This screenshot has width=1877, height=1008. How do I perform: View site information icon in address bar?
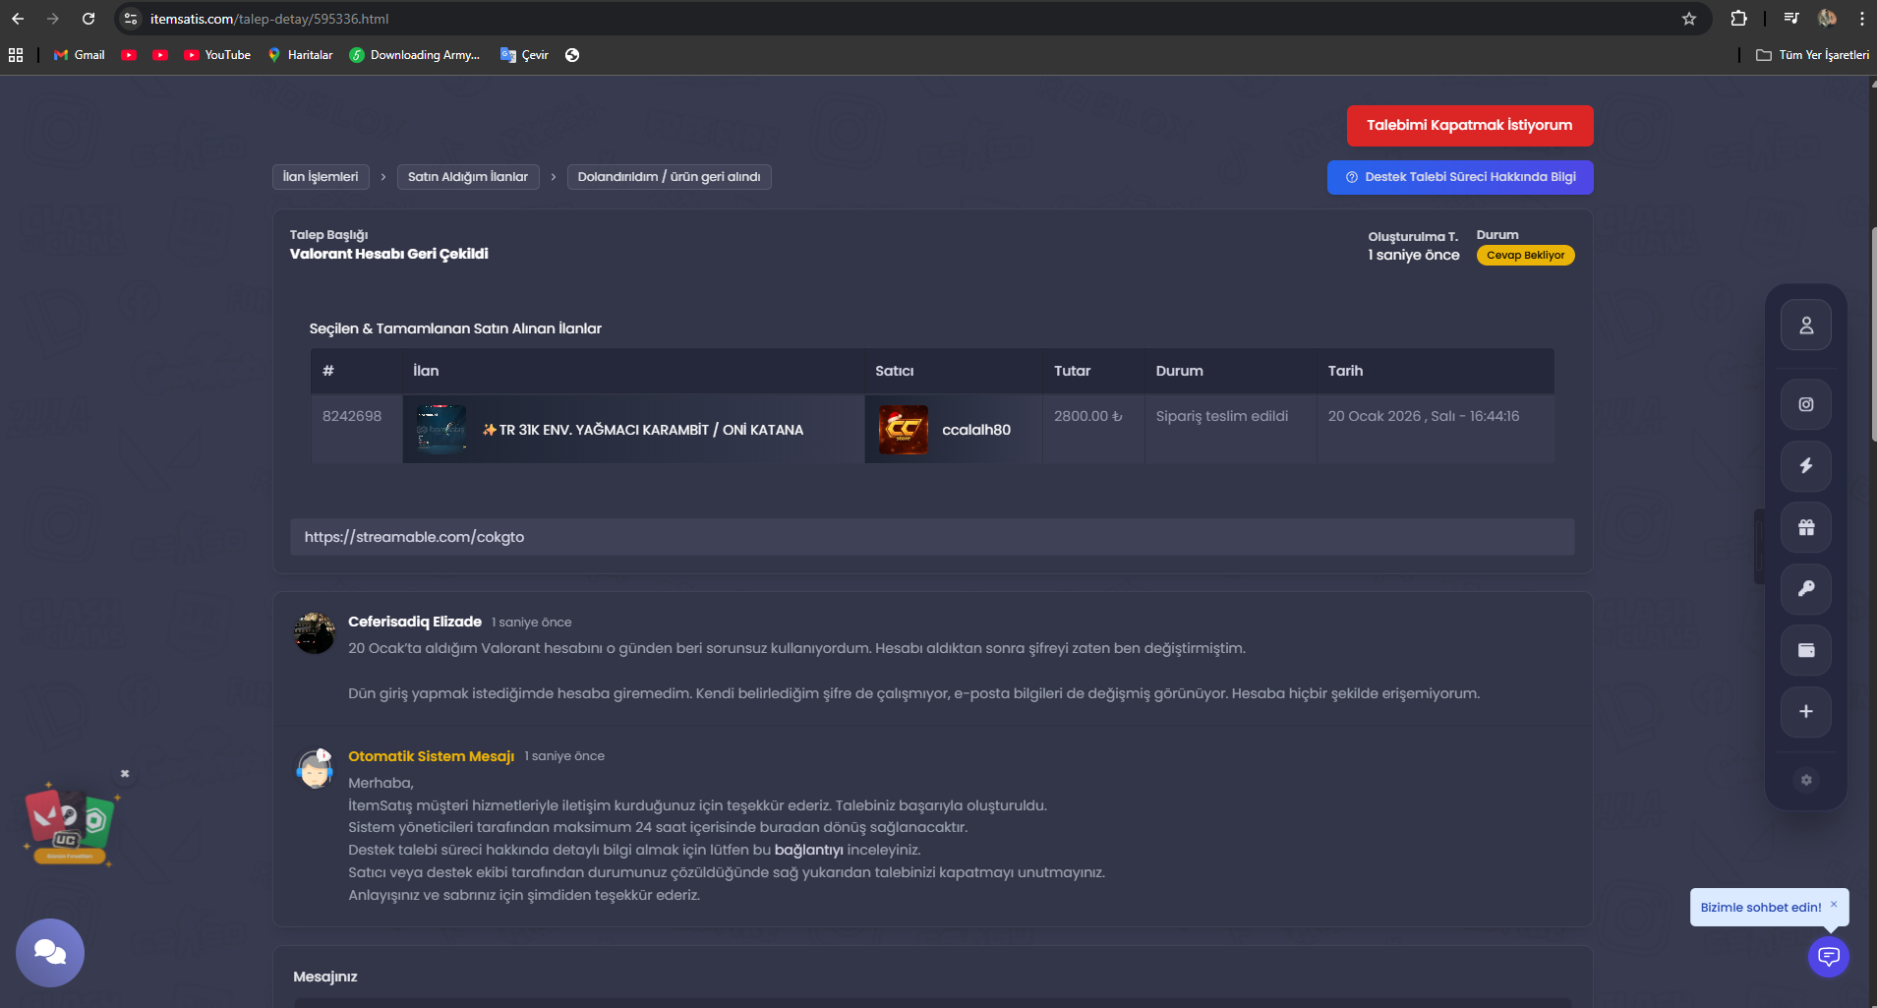pos(131,19)
